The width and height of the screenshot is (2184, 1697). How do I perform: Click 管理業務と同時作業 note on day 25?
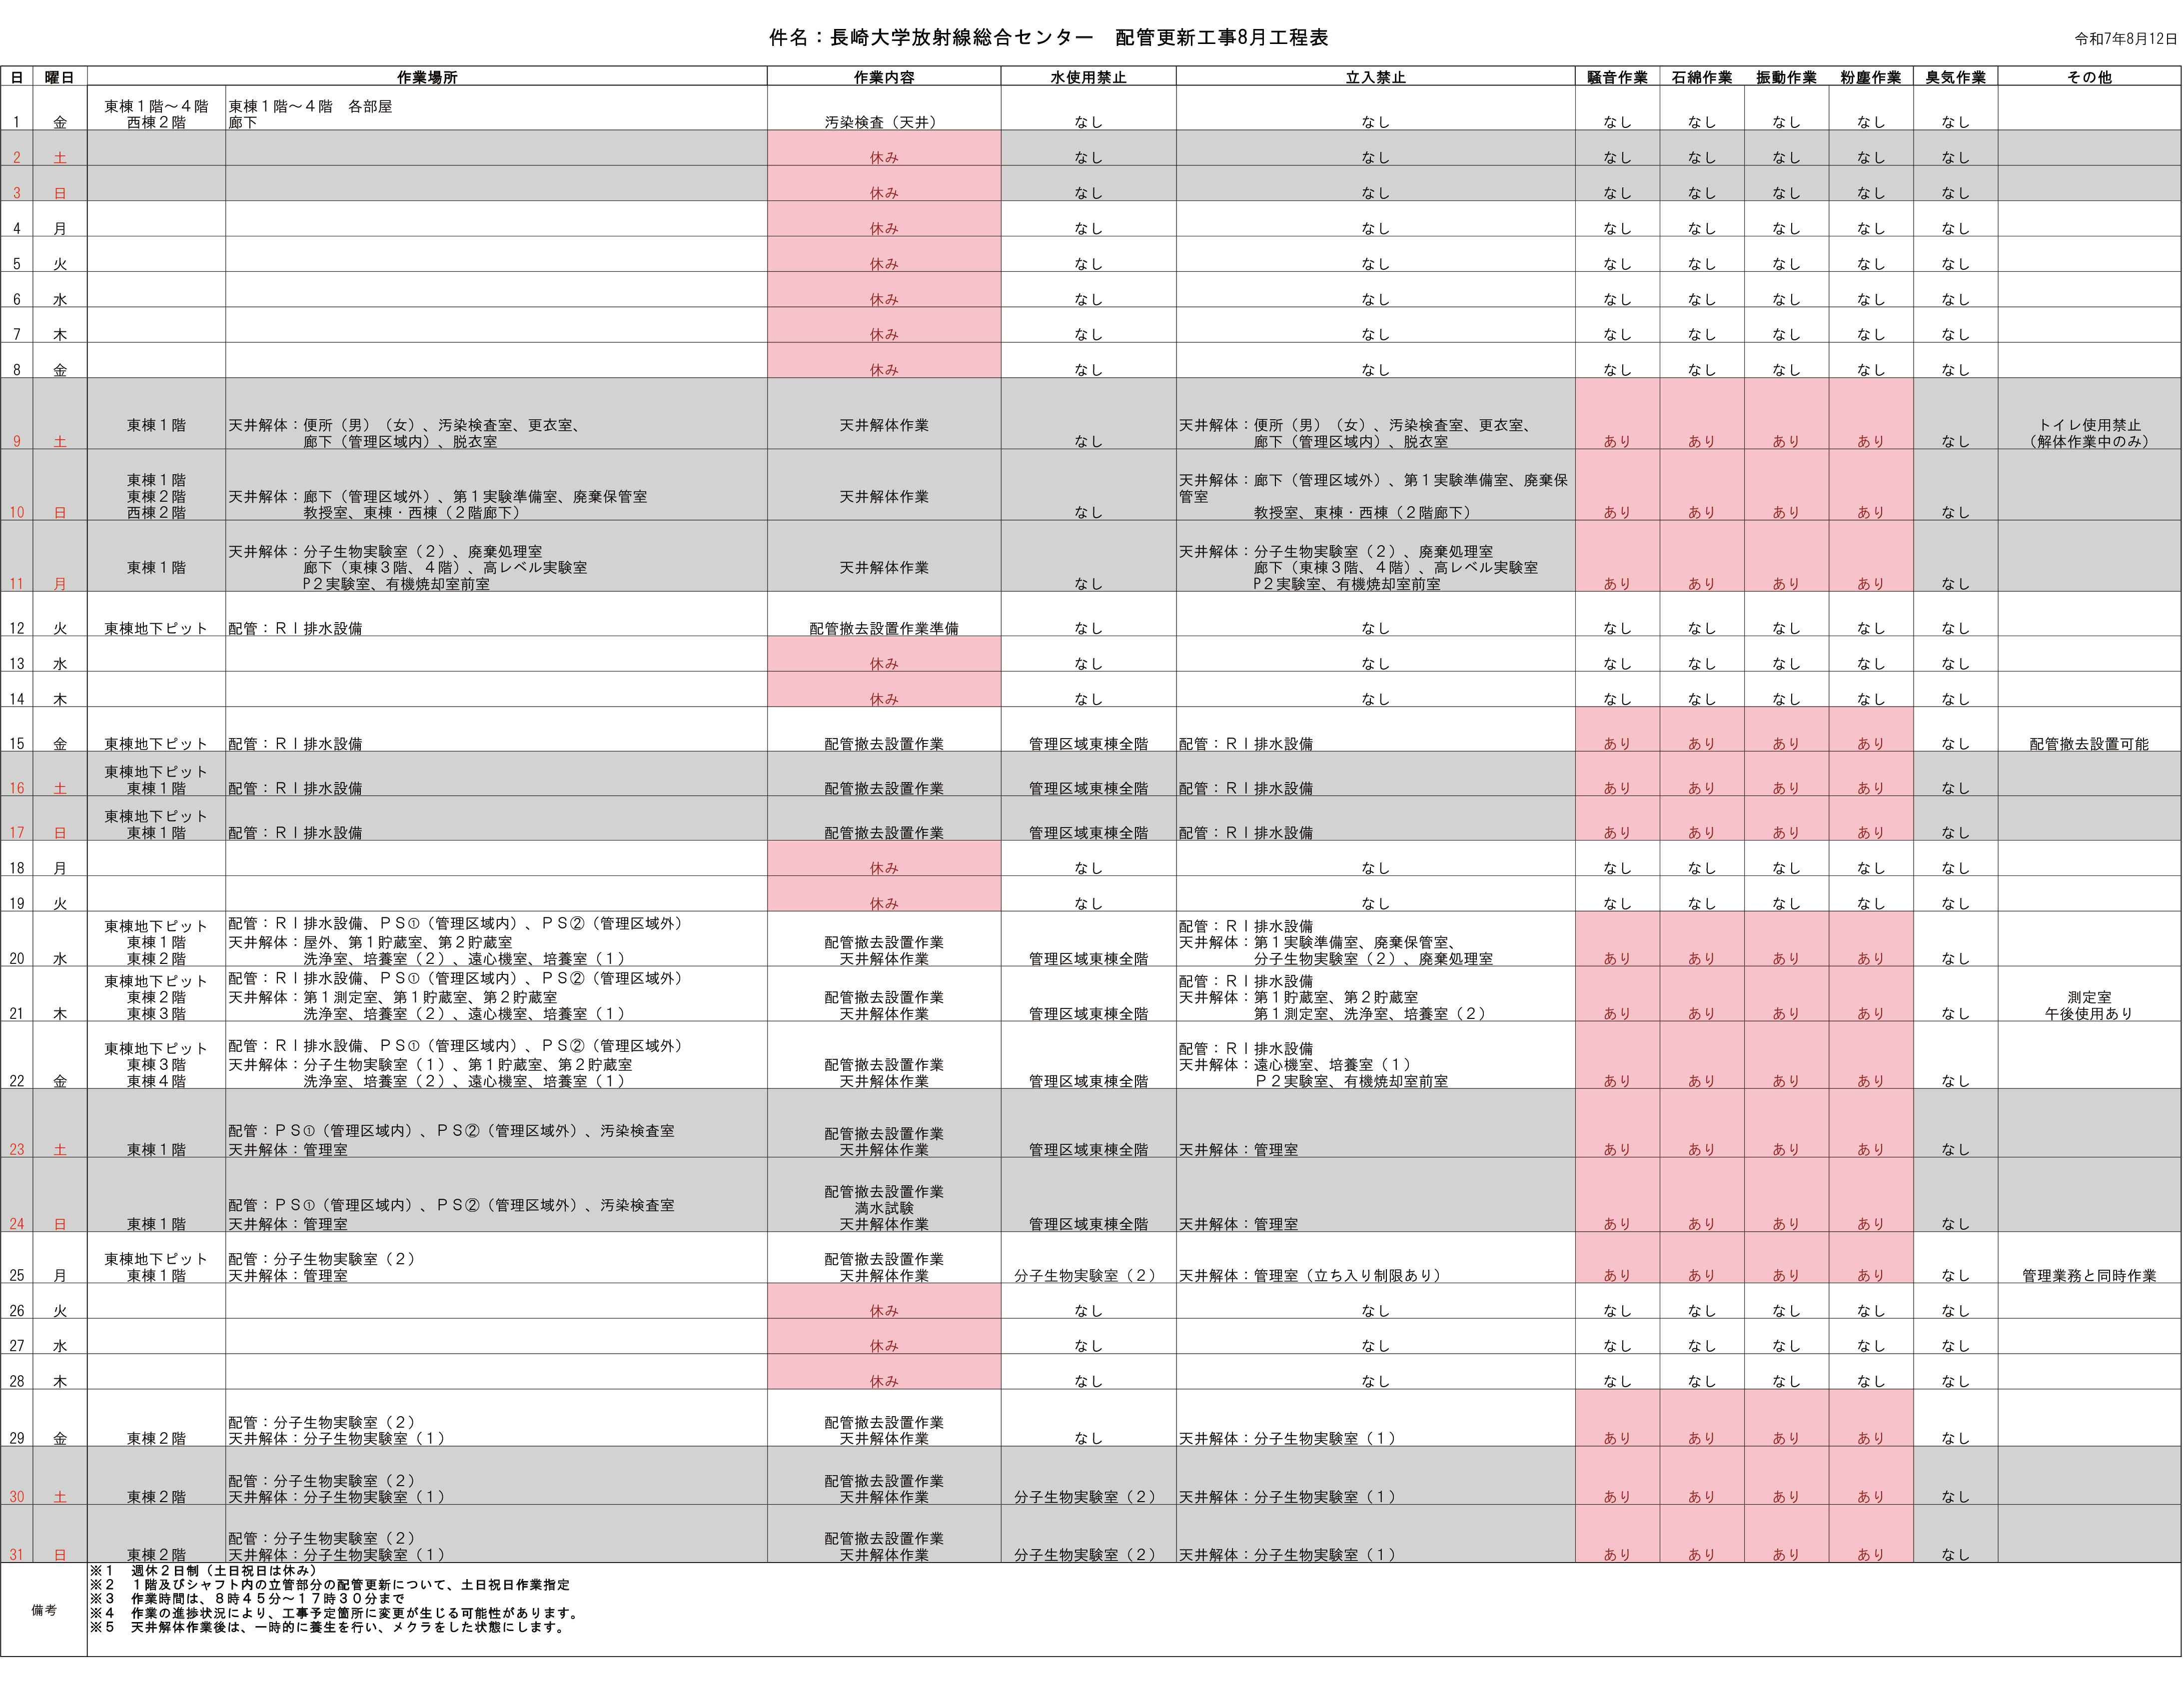(x=2089, y=1275)
